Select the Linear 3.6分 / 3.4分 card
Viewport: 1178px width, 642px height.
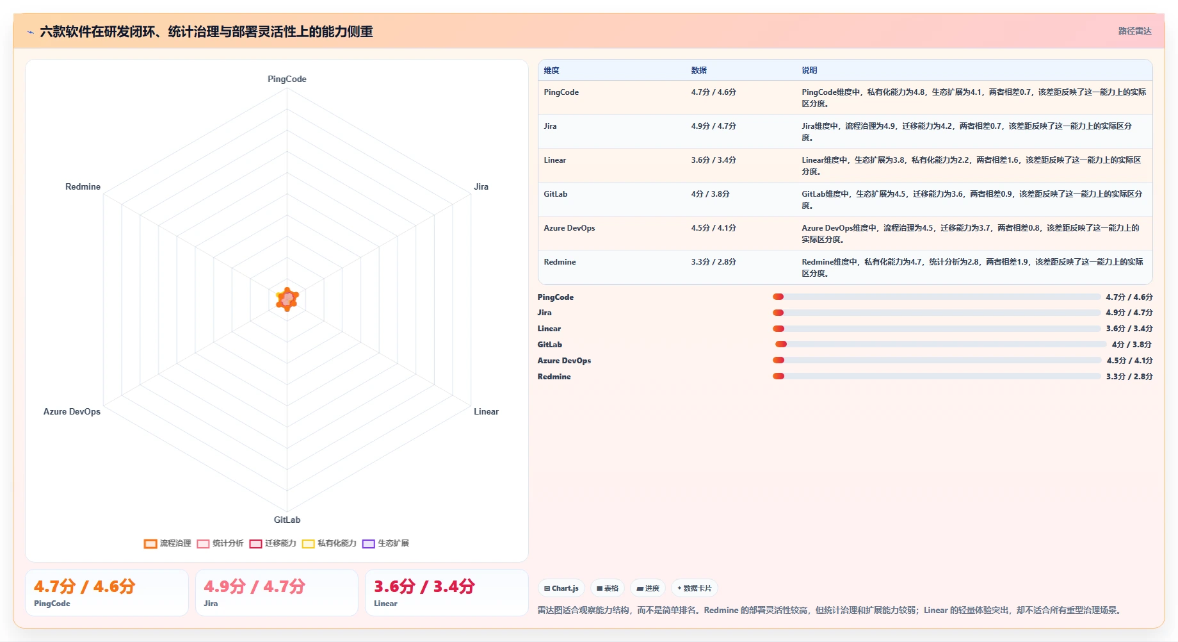click(x=447, y=593)
